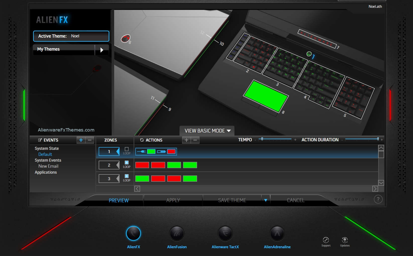Adjust the Tempo slider handle

click(262, 139)
